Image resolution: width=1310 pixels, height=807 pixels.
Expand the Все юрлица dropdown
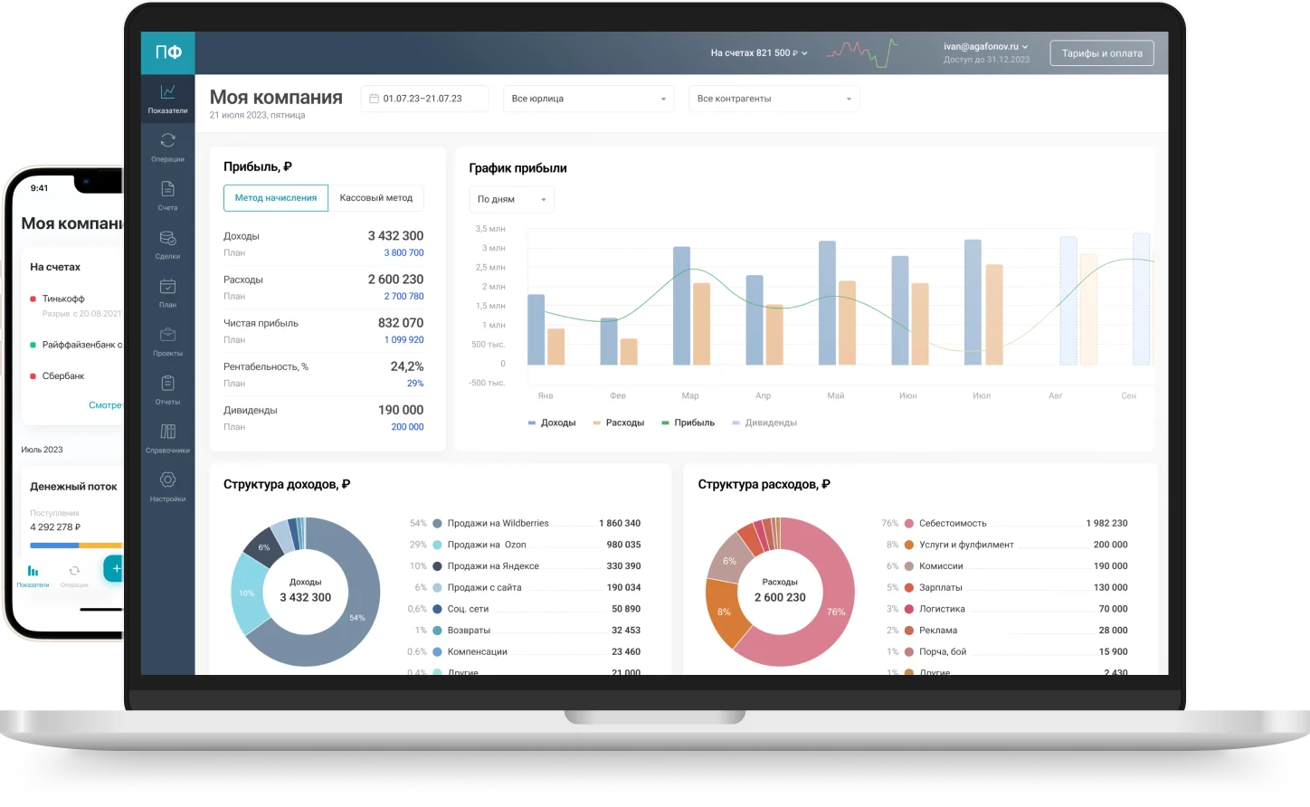[588, 99]
